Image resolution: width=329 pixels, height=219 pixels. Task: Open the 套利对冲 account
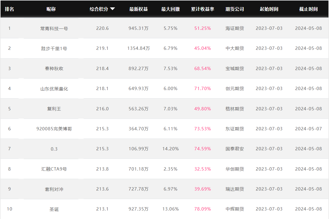pos(54,189)
